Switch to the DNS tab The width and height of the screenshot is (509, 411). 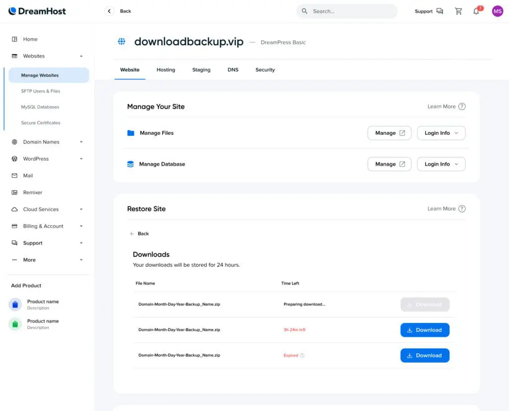point(233,70)
